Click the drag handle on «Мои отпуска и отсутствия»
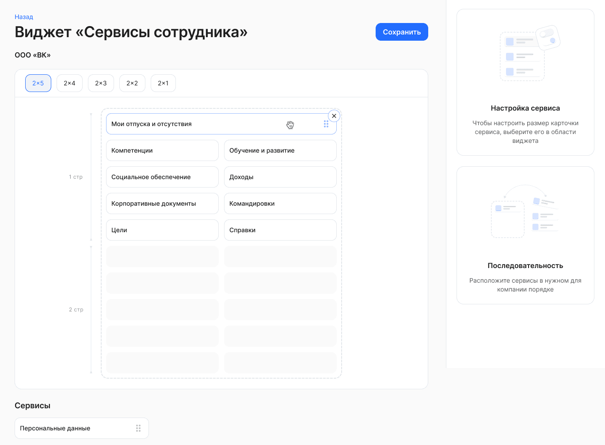The image size is (605, 445). coord(326,124)
